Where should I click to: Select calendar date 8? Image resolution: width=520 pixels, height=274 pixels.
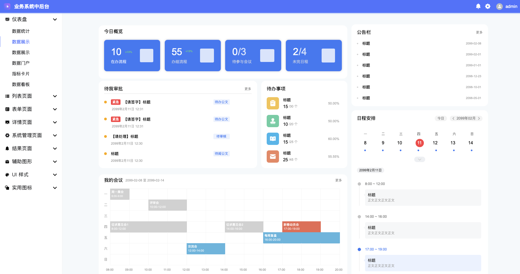coord(365,143)
